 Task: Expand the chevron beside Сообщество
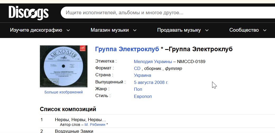point(265,30)
